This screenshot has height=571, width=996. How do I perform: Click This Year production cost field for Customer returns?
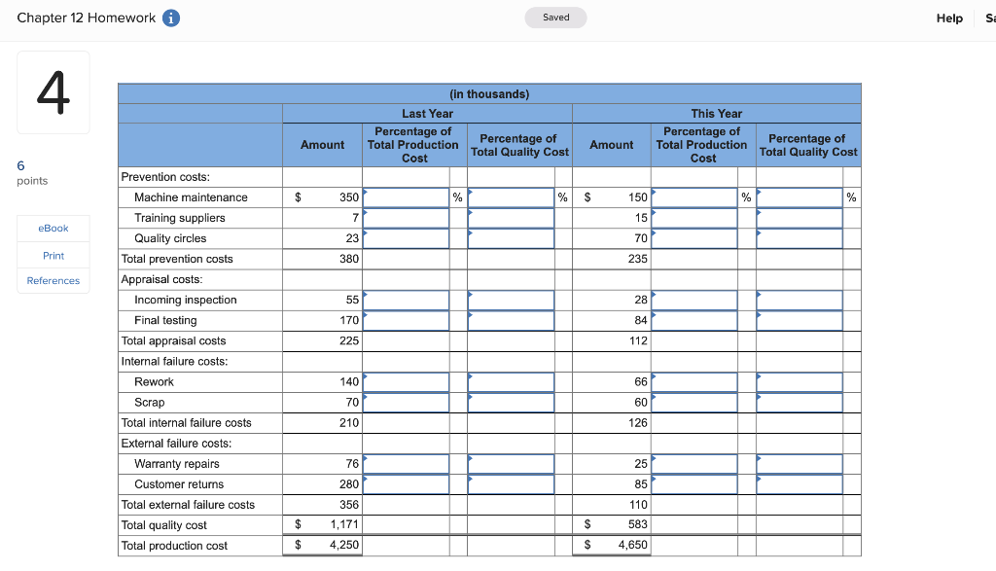point(694,484)
